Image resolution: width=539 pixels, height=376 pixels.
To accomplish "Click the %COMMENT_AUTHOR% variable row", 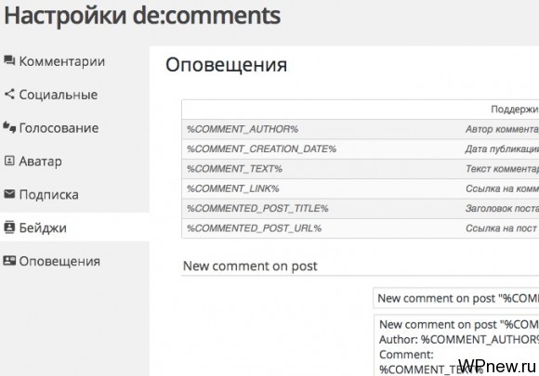I will 361,129.
